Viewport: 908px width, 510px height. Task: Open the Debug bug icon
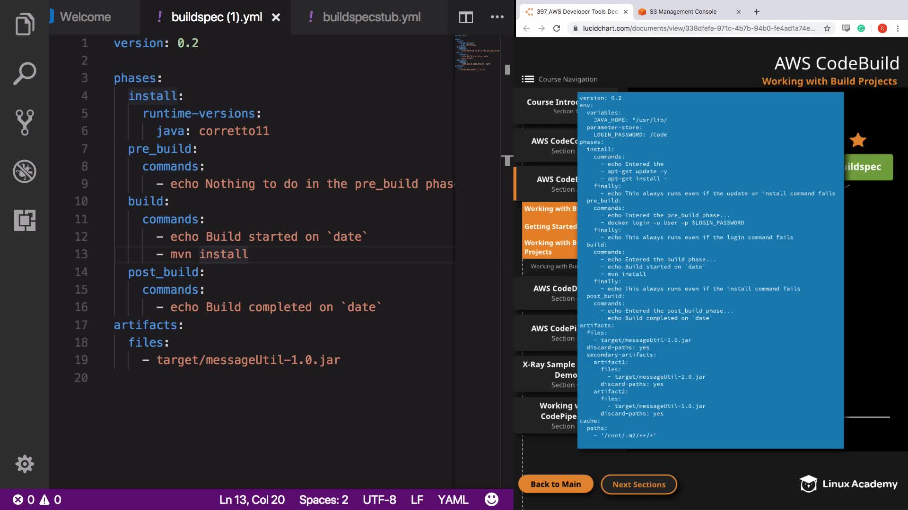click(25, 171)
